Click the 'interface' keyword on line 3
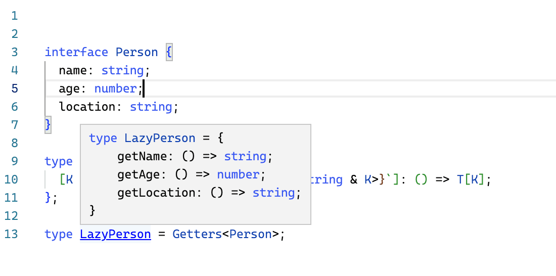556x276 pixels. pyautogui.click(x=76, y=52)
